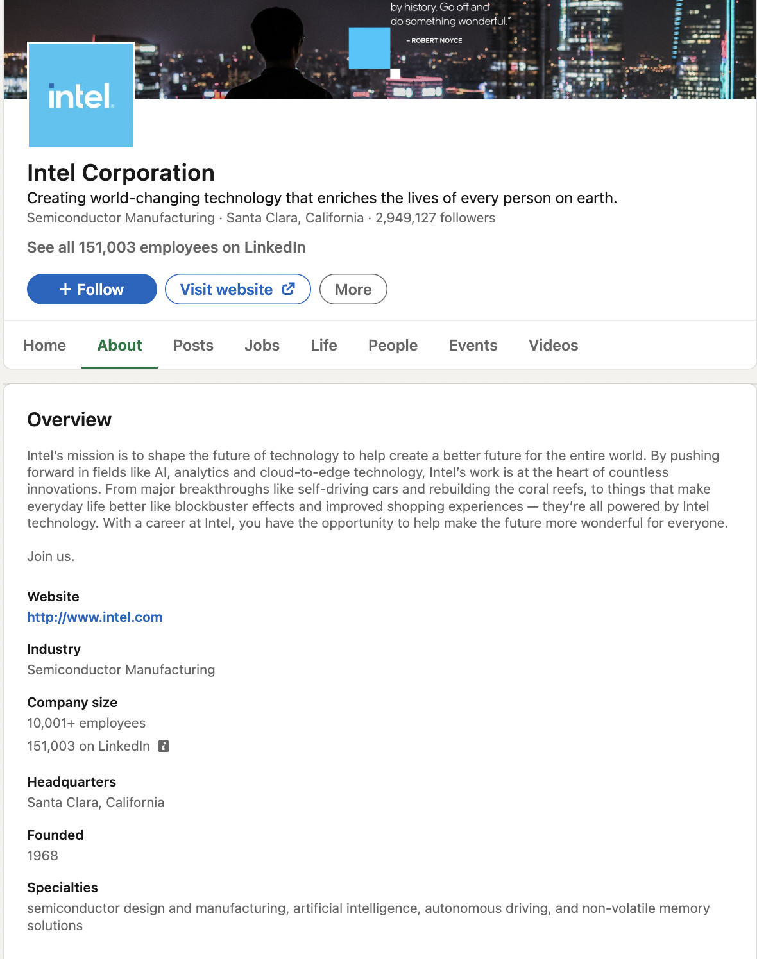Click the external link icon on Visit website
This screenshot has height=959, width=757.
[288, 289]
